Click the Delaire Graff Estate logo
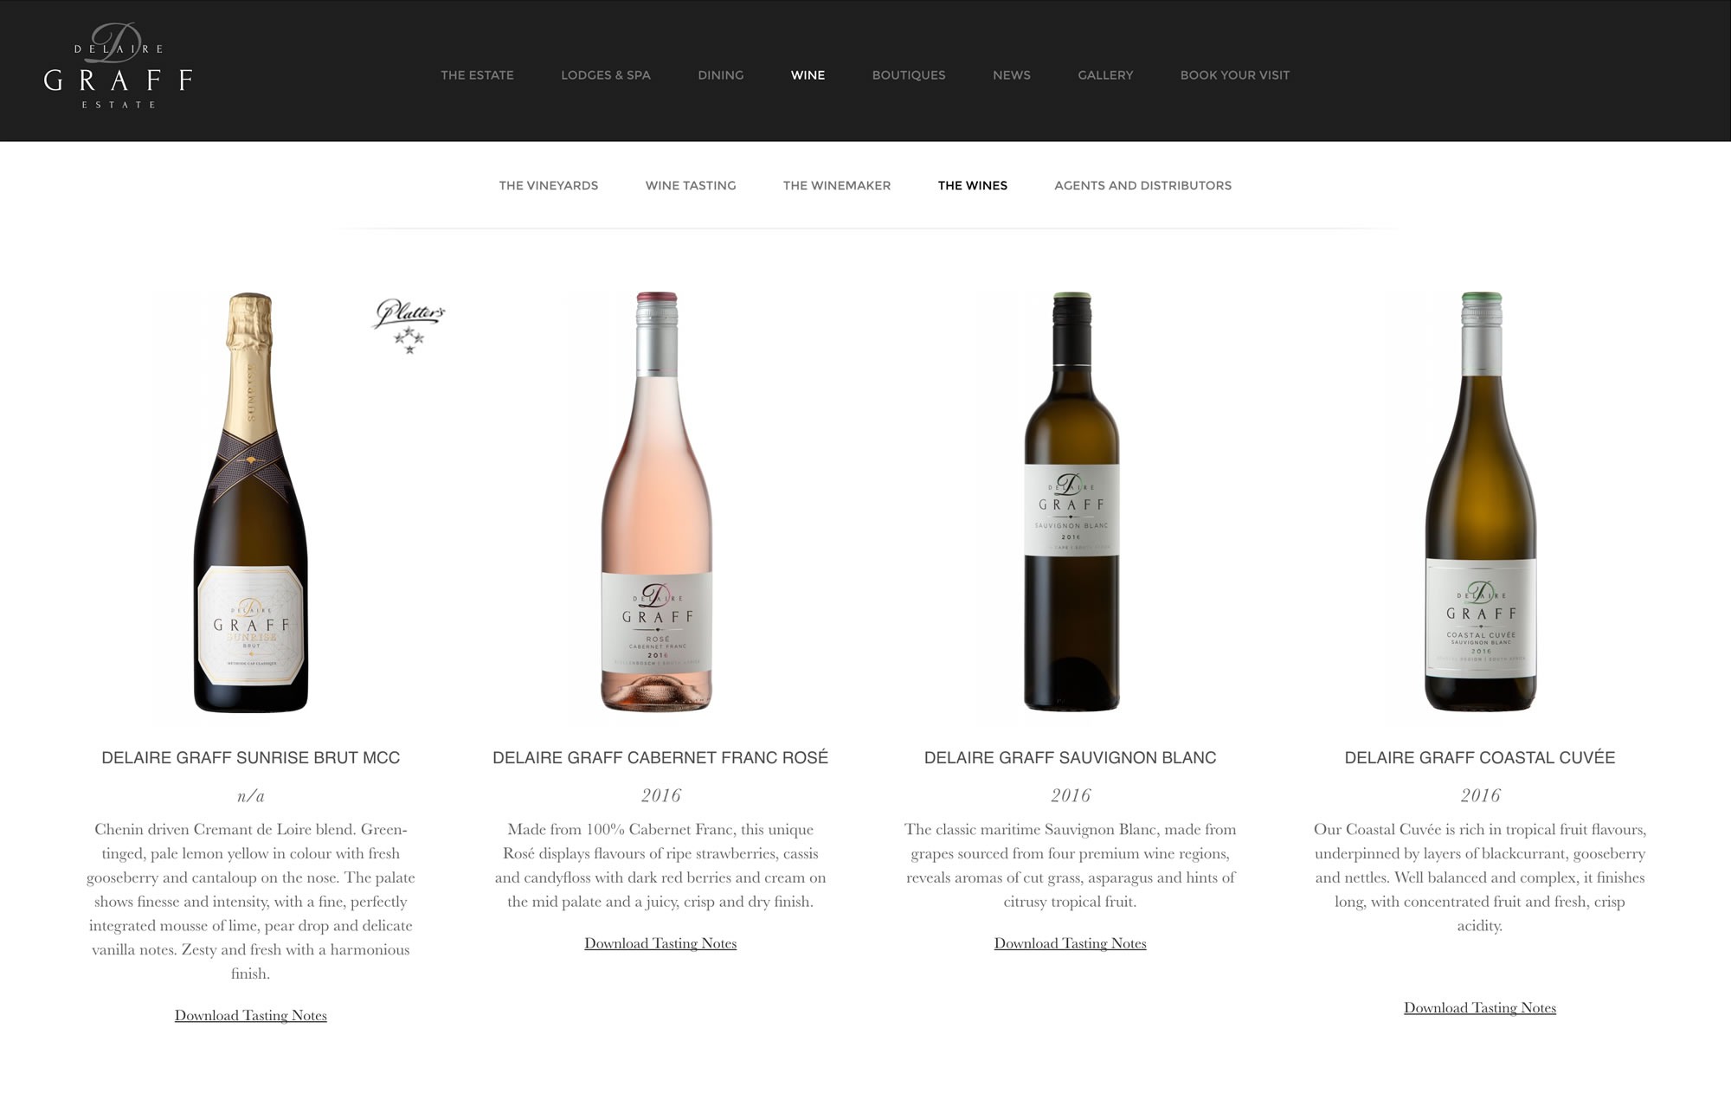 118,66
